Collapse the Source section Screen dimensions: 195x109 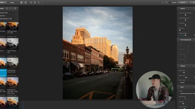pyautogui.click(x=179, y=8)
